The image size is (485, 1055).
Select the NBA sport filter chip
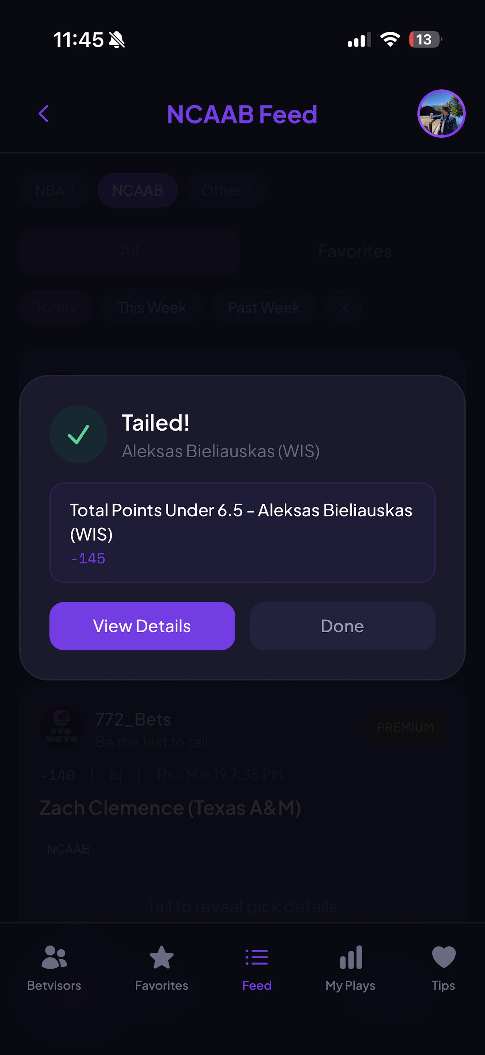pyautogui.click(x=55, y=190)
